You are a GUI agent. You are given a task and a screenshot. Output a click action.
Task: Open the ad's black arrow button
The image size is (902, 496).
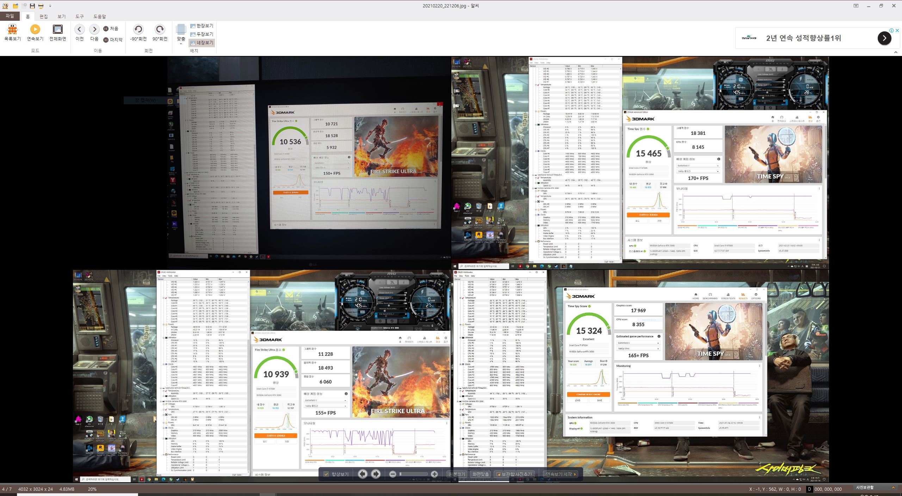884,38
